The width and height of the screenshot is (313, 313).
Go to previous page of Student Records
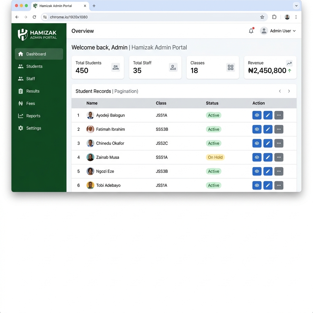280,91
